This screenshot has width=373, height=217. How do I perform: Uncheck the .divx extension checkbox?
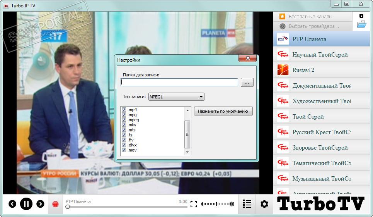pos(124,145)
